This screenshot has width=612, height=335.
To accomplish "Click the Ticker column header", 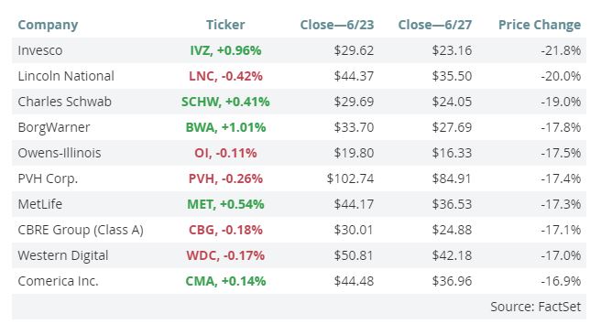I will coord(225,25).
